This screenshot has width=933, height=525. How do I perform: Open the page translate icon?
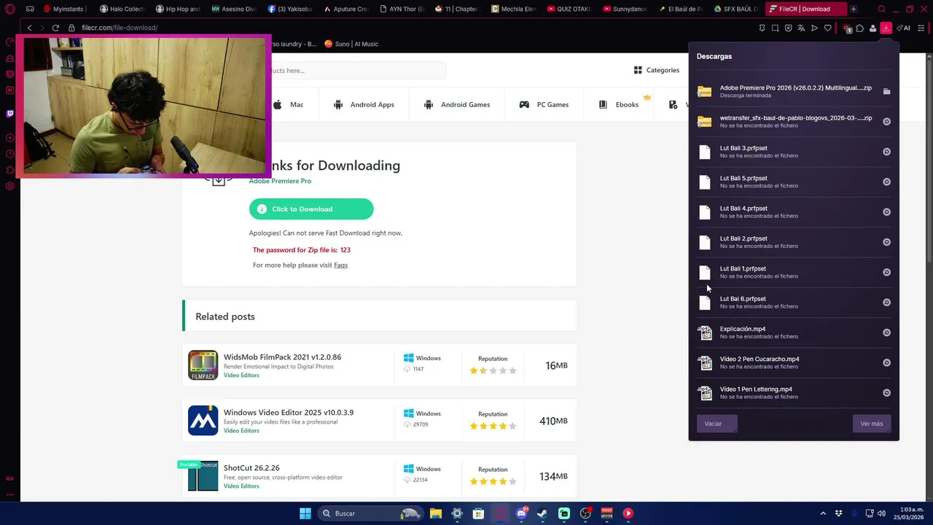pyautogui.click(x=801, y=28)
